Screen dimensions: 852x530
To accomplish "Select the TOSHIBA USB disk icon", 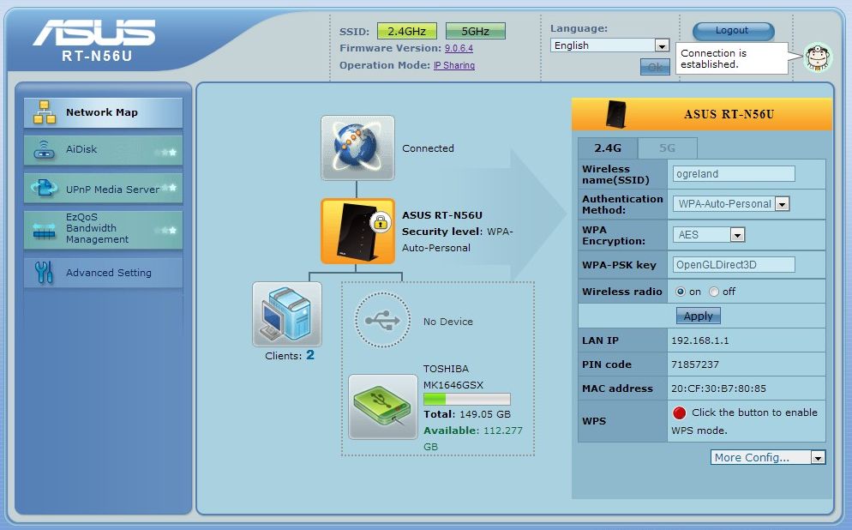I will [x=383, y=407].
